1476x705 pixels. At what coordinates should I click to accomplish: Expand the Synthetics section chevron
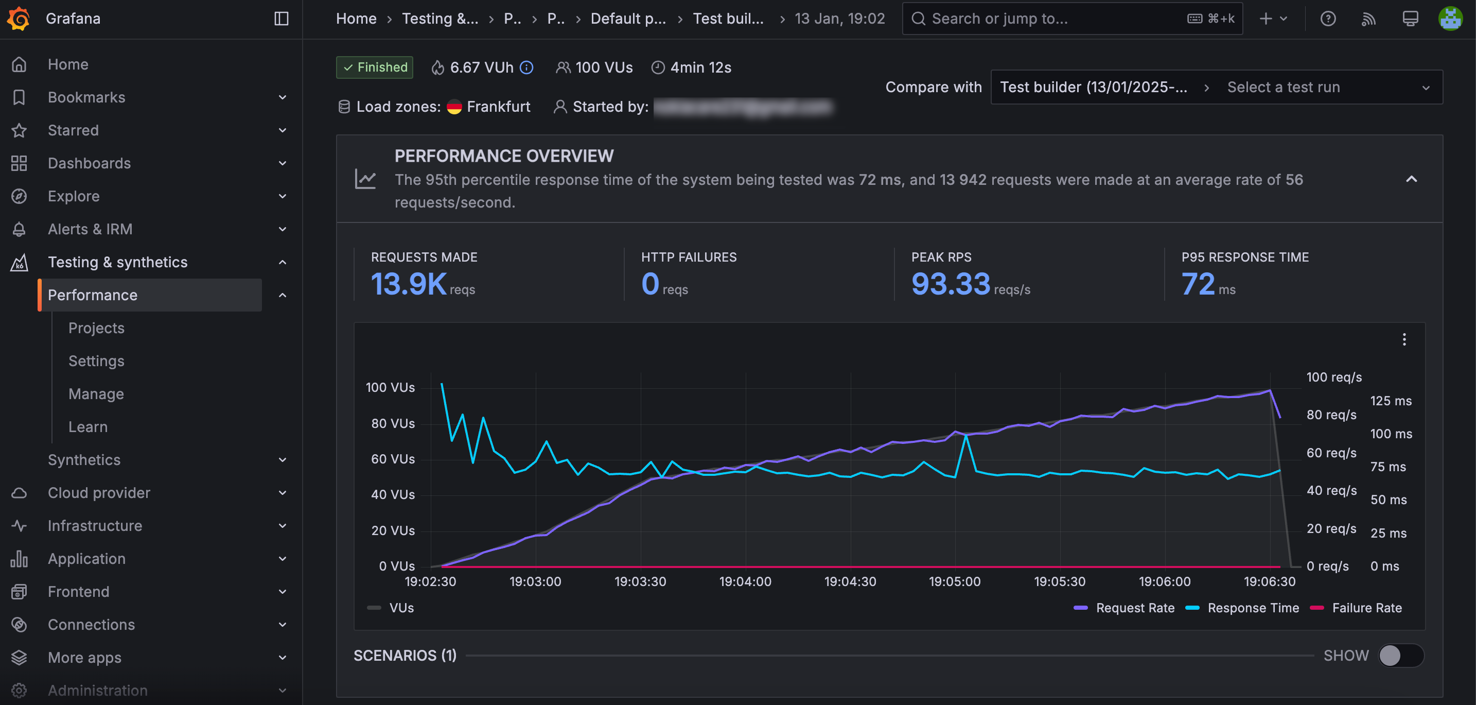283,460
